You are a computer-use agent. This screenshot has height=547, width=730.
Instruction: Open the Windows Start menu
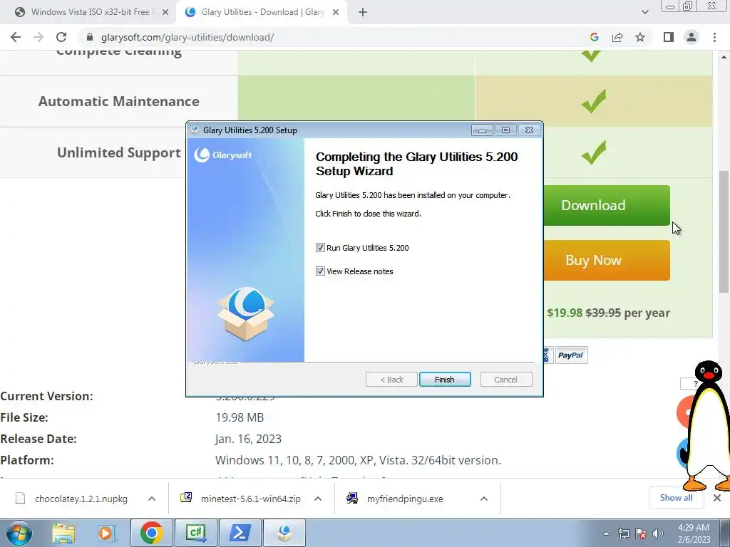19,533
